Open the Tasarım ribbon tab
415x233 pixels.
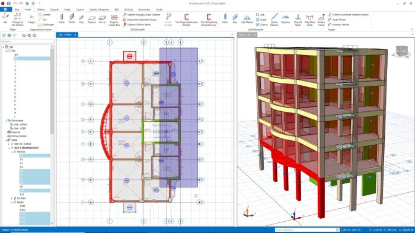click(x=80, y=9)
